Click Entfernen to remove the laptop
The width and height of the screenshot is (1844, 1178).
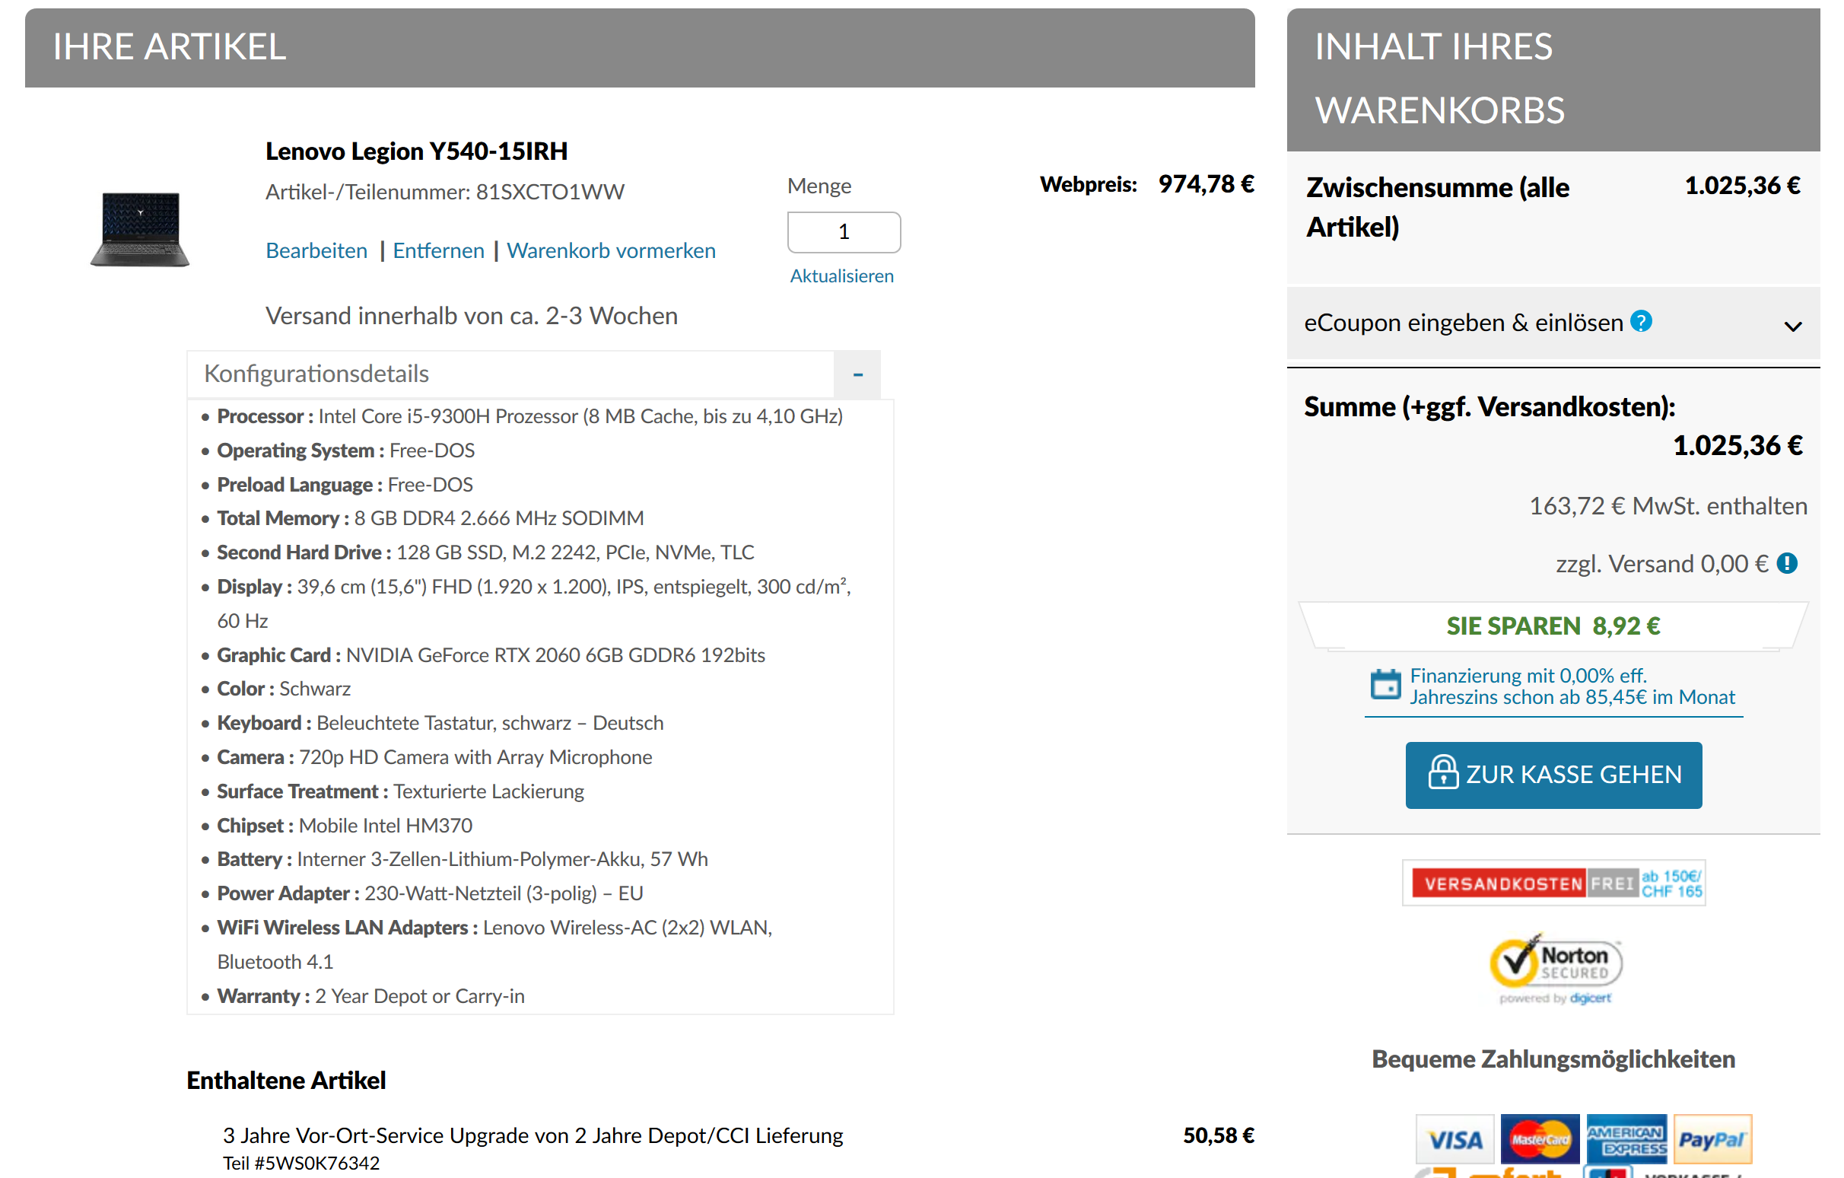point(438,250)
